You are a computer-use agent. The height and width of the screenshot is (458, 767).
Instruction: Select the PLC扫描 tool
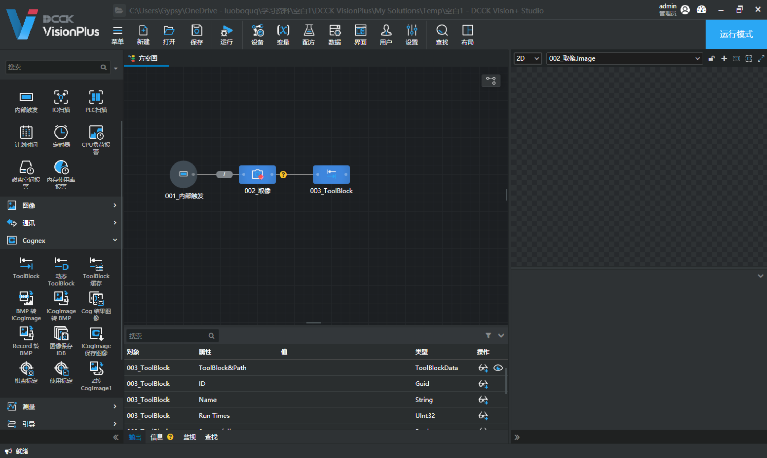96,101
